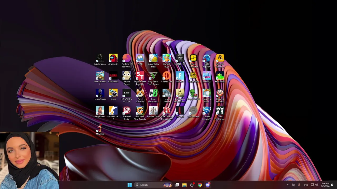Select the Log Riders icon
This screenshot has width=337, height=189.
[100, 112]
